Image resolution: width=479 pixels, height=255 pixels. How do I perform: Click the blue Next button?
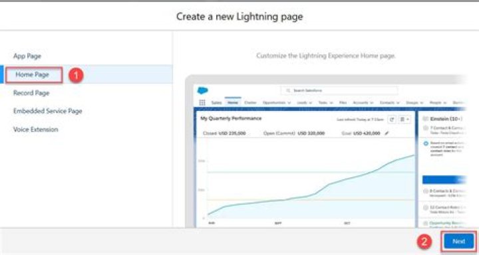tap(458, 241)
